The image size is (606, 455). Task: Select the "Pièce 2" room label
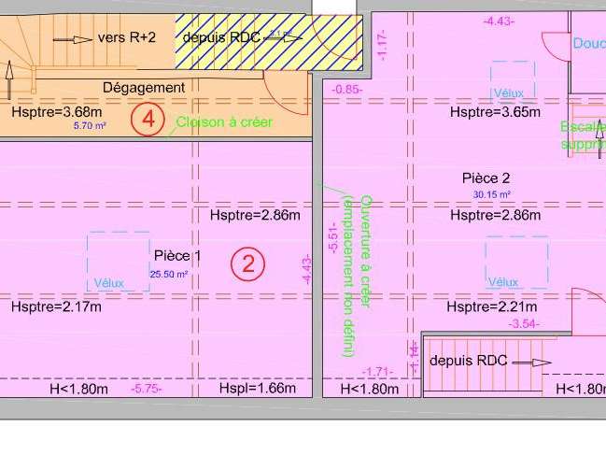click(x=486, y=178)
